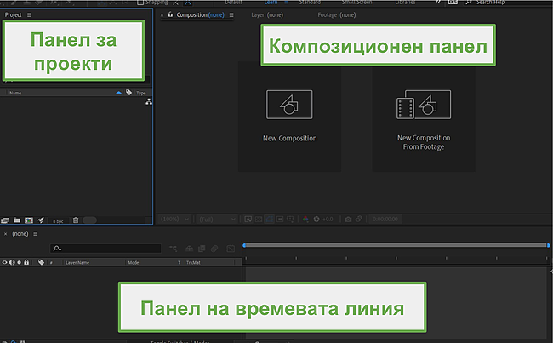This screenshot has width=553, height=343.
Task: Click the Show Snapshot icon
Action: [x=359, y=219]
